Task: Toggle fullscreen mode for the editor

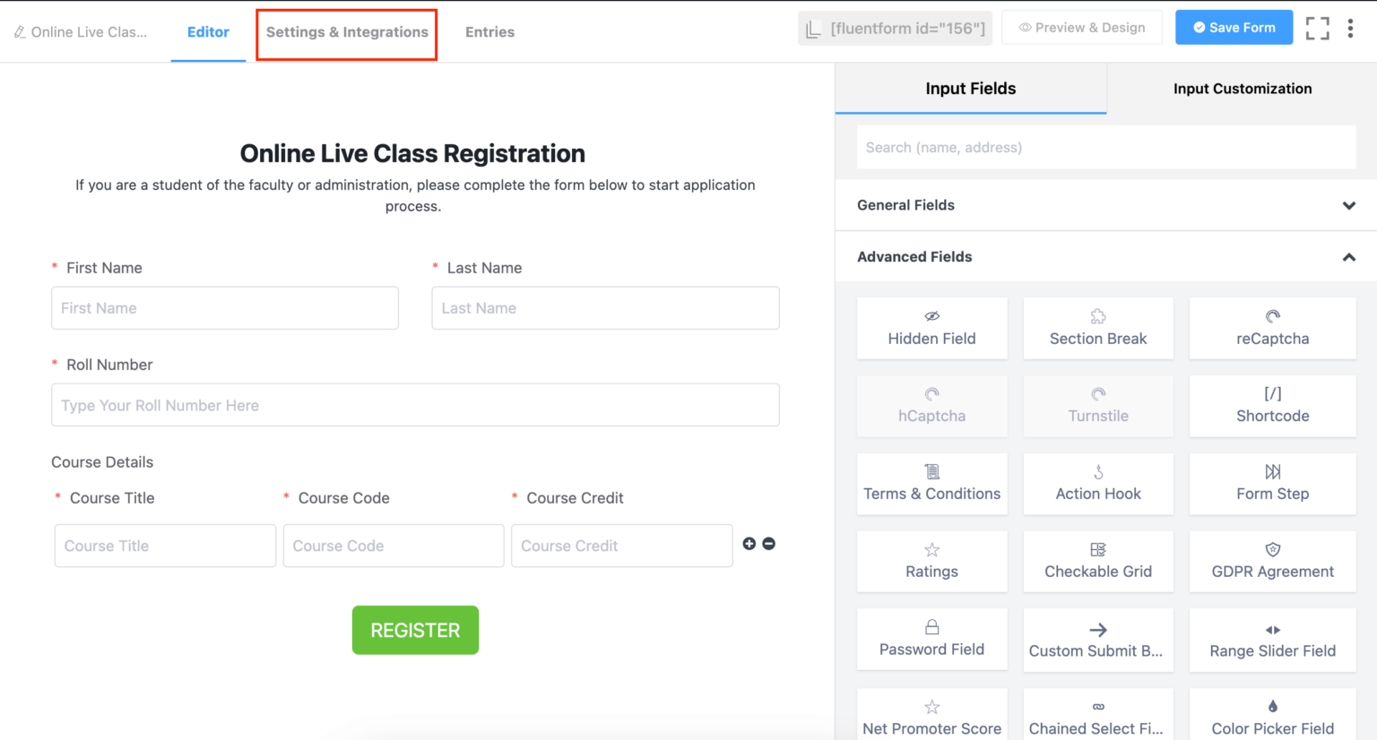Action: [x=1317, y=28]
